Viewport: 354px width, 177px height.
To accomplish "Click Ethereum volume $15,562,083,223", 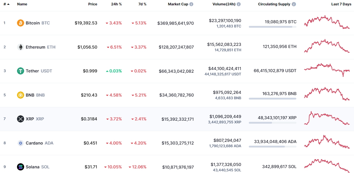I will tap(224, 44).
